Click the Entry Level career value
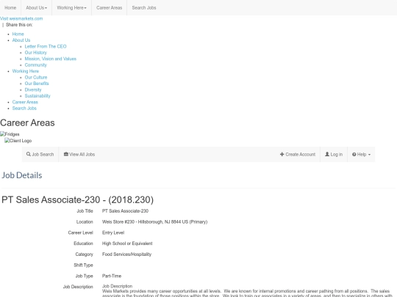 (x=113, y=232)
